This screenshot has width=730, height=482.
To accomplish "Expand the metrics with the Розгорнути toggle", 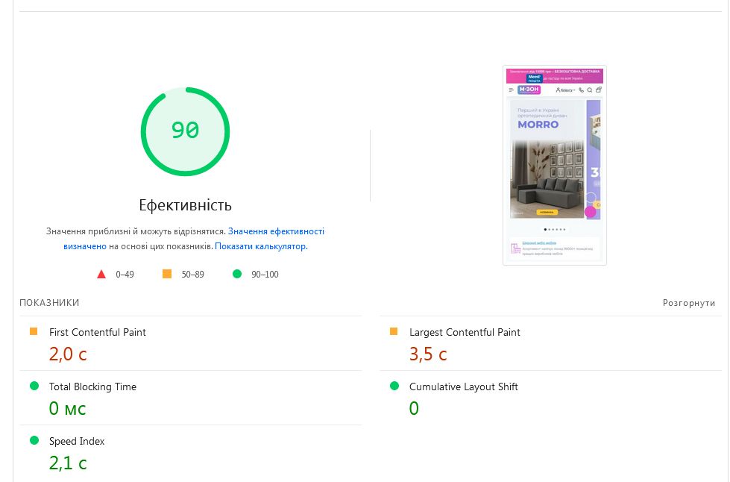I will pyautogui.click(x=688, y=303).
